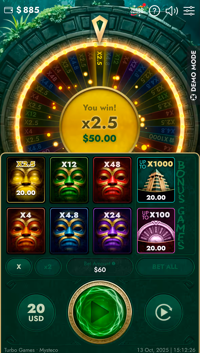Image resolution: width=200 pixels, height=353 pixels.
Task: Open the help question mark icon
Action: pyautogui.click(x=154, y=11)
